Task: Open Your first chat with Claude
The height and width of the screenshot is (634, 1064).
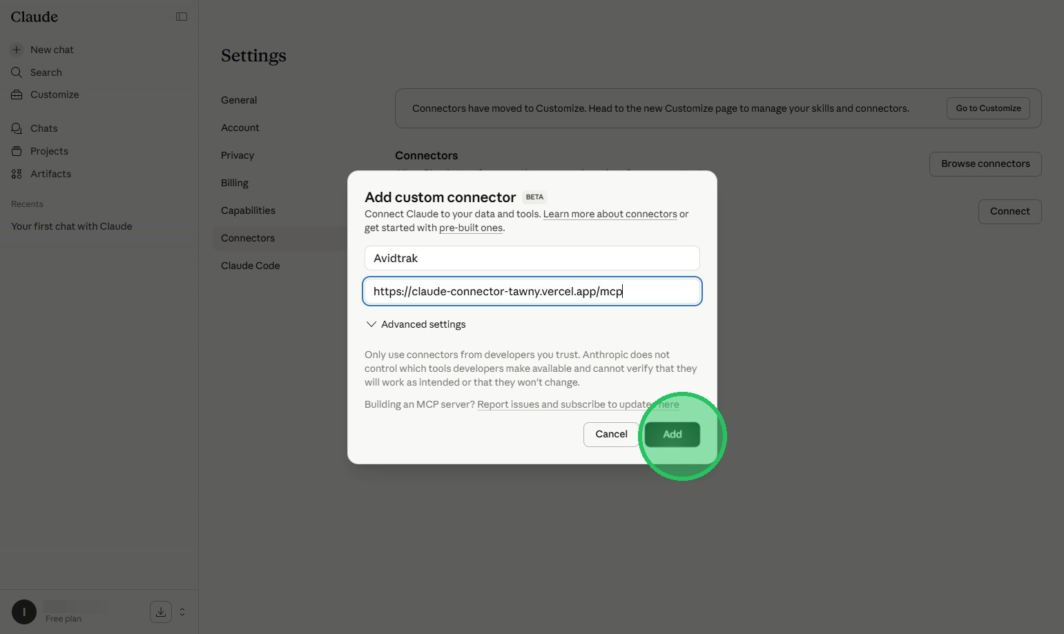Action: pos(72,226)
